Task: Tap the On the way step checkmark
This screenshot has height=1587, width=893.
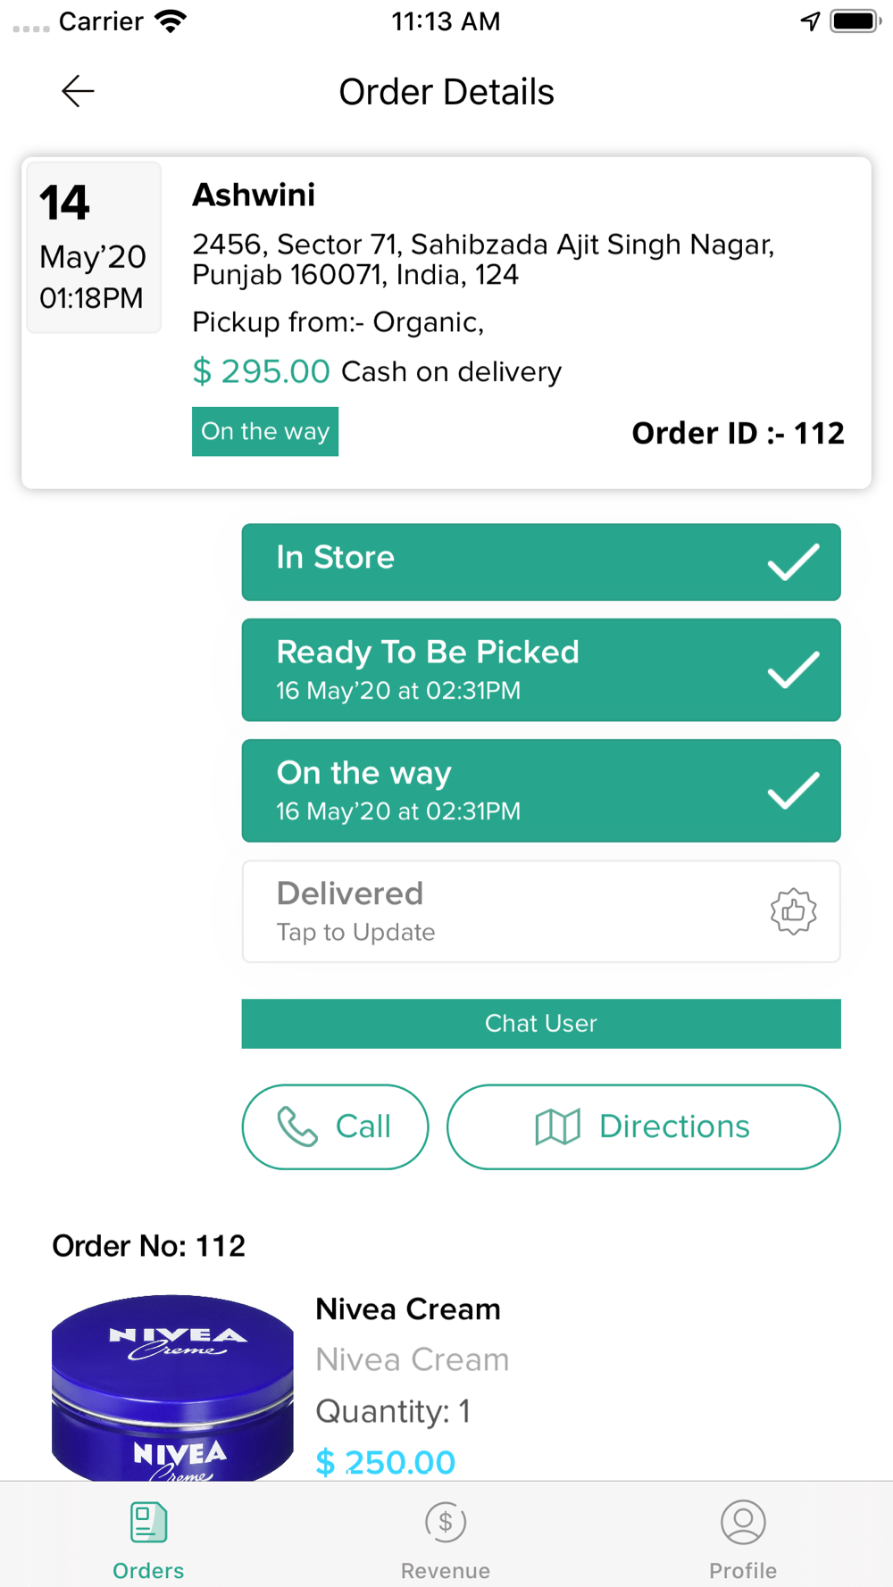Action: [x=793, y=790]
